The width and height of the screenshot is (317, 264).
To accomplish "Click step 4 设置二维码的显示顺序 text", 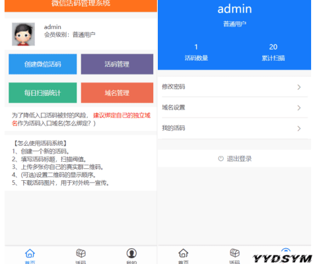I will pos(54,175).
